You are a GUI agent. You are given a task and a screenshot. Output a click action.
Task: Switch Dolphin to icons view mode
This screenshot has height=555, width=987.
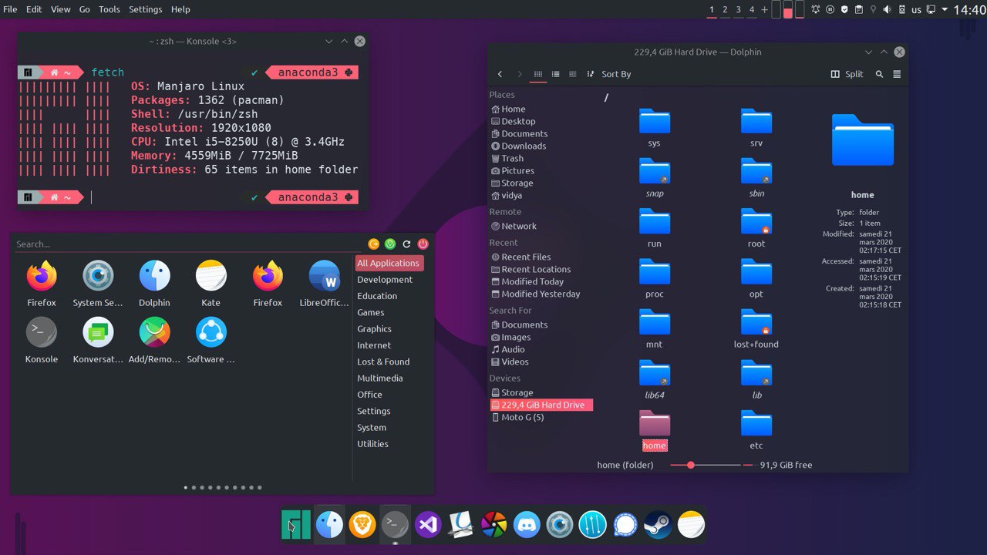point(538,74)
